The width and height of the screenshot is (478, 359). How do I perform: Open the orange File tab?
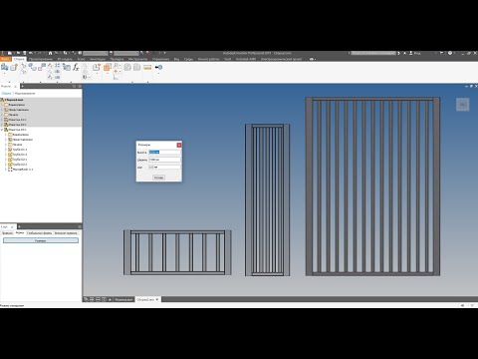pos(5,59)
